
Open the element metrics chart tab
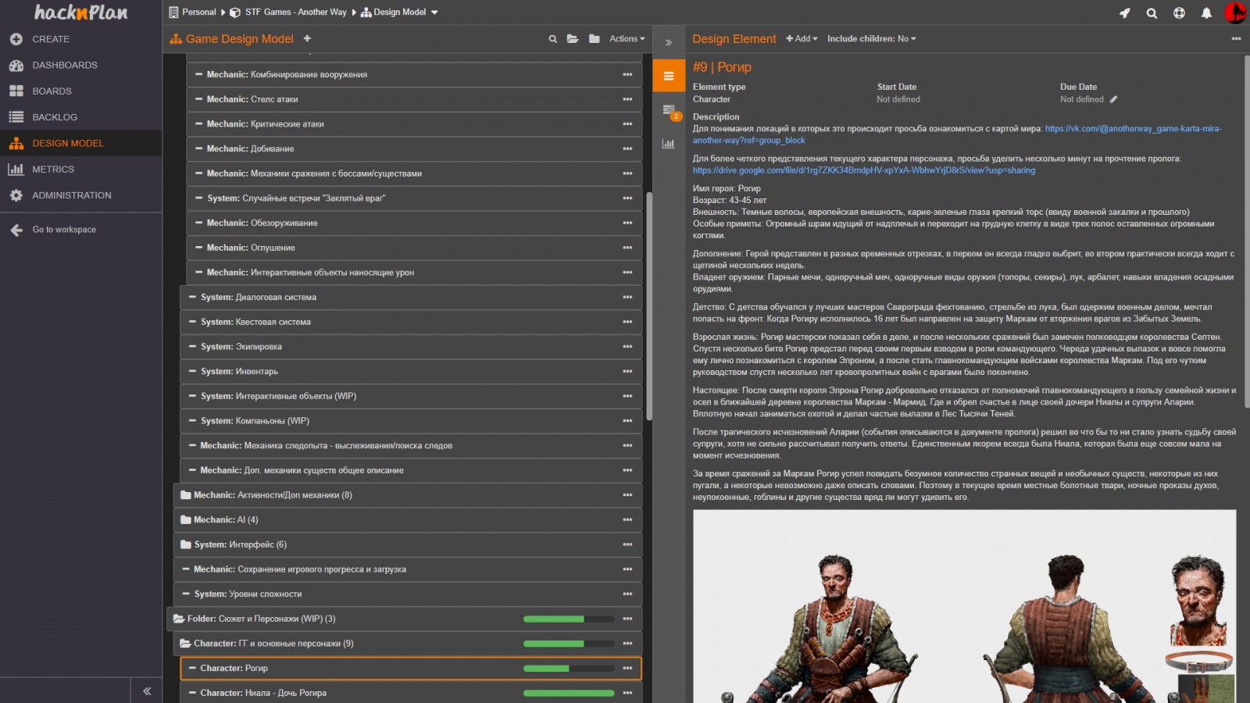coord(668,143)
